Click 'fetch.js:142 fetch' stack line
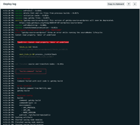The height and width of the screenshot is (125, 140). point(28,47)
